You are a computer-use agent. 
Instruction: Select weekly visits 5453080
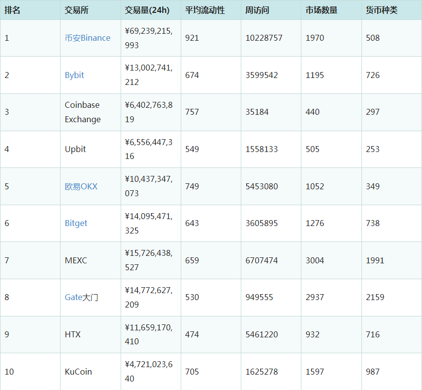(262, 186)
